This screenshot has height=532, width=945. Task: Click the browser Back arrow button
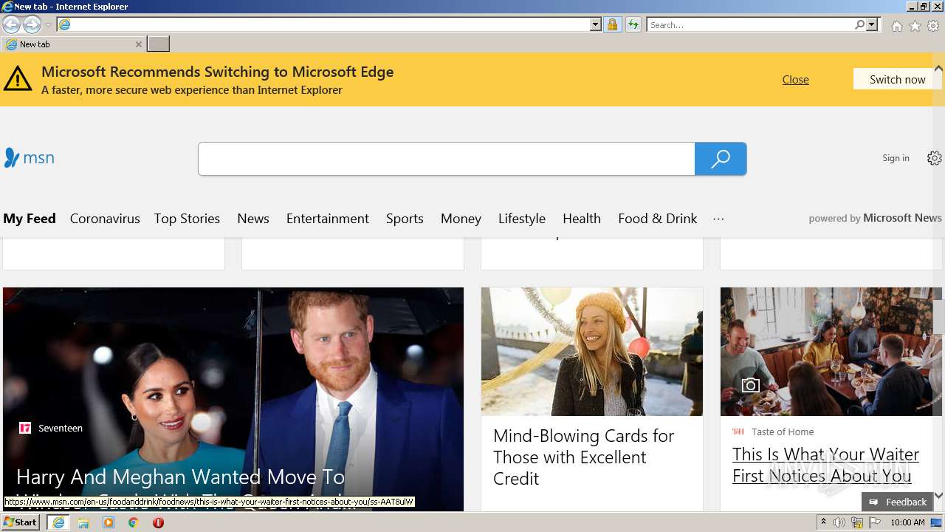pos(11,25)
